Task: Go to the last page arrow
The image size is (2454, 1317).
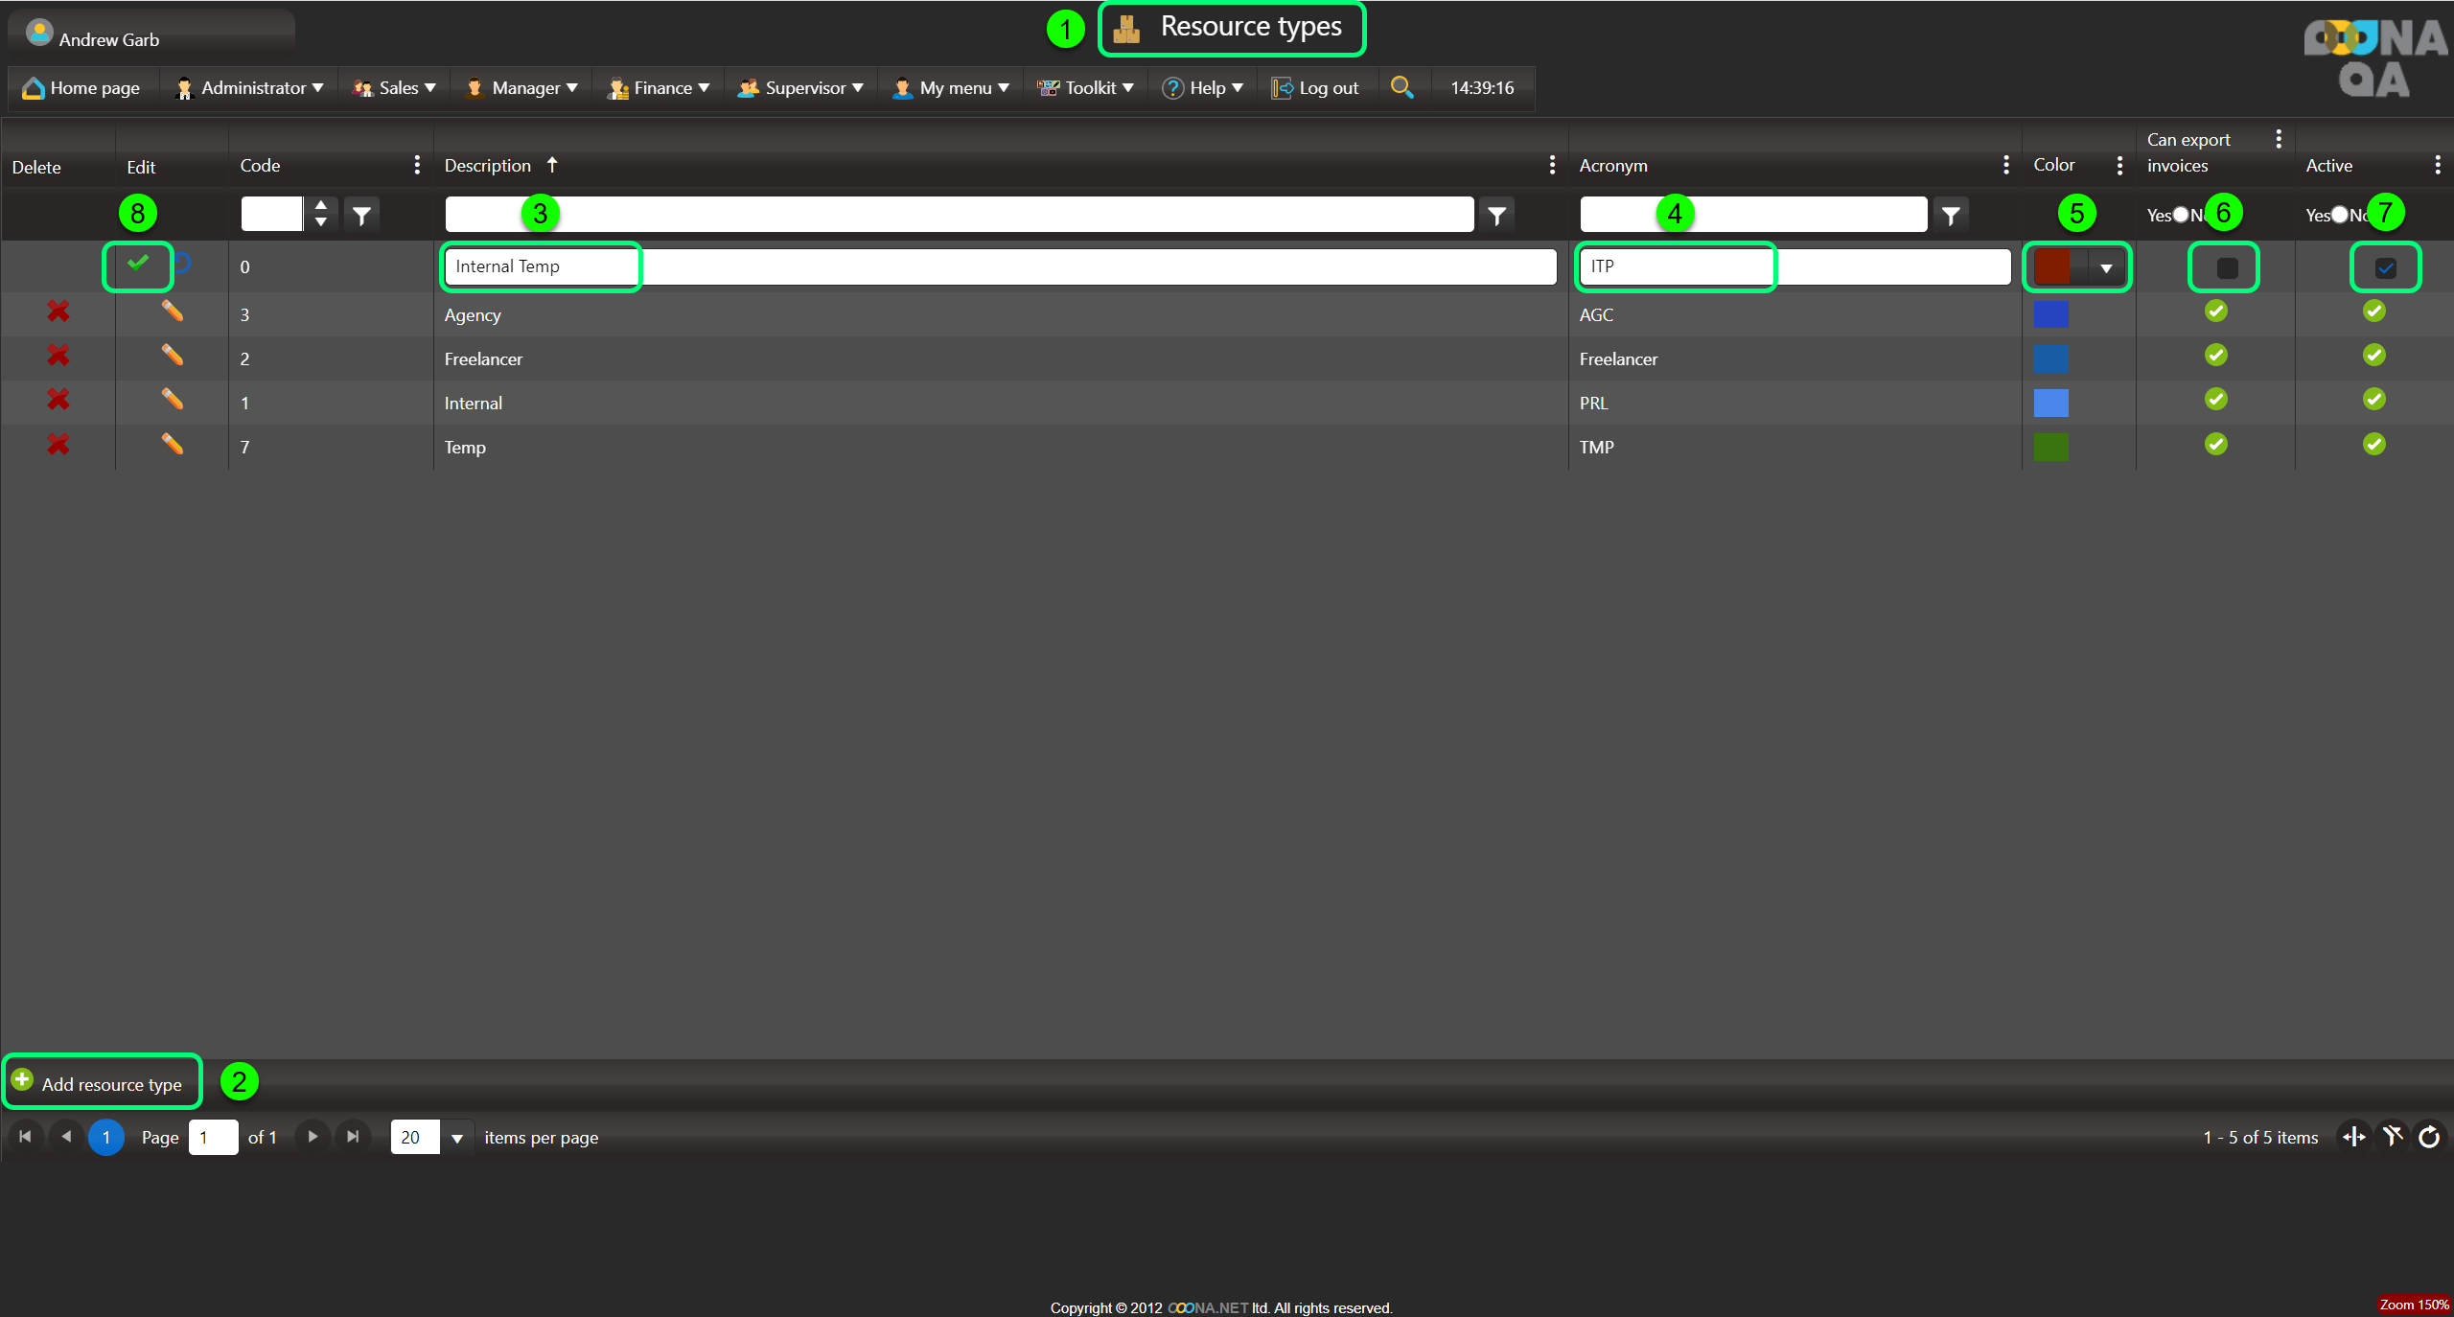Action: (x=353, y=1137)
